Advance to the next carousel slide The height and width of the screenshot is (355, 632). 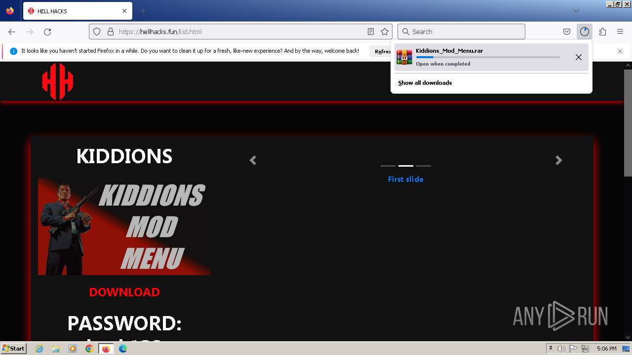coord(558,160)
